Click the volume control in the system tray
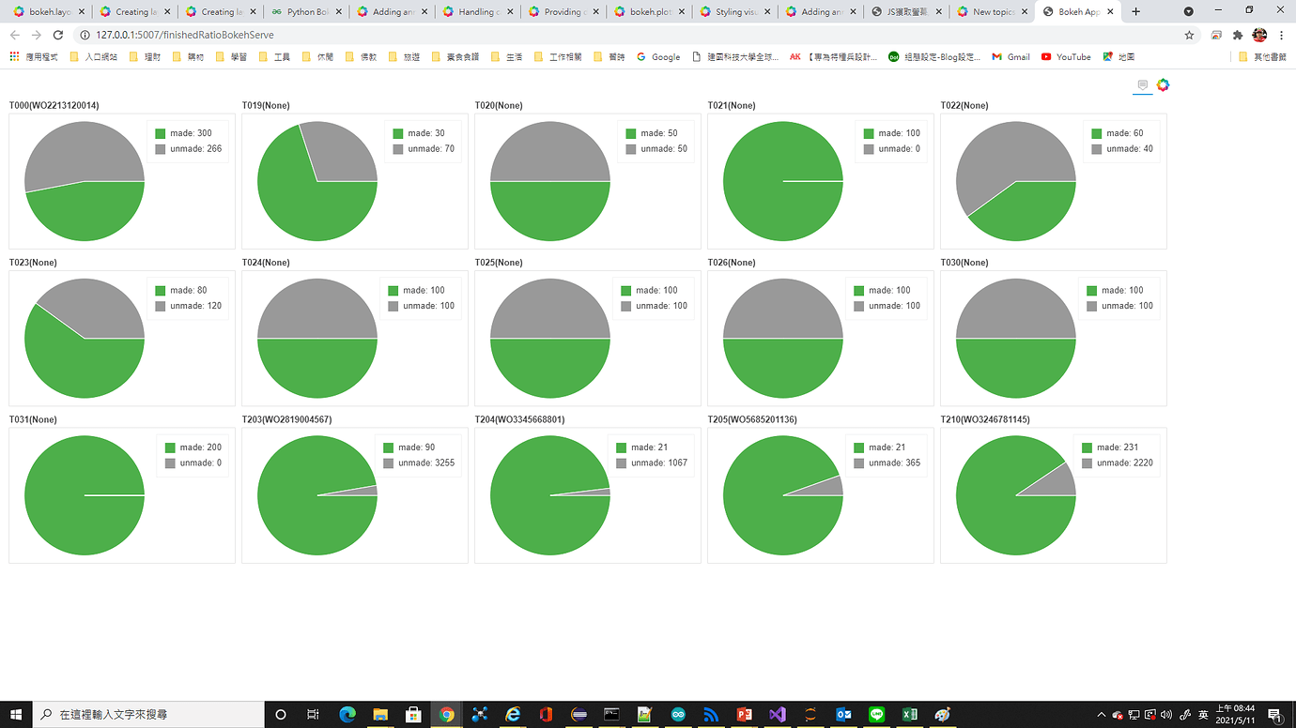This screenshot has height=728, width=1296. tap(1165, 715)
